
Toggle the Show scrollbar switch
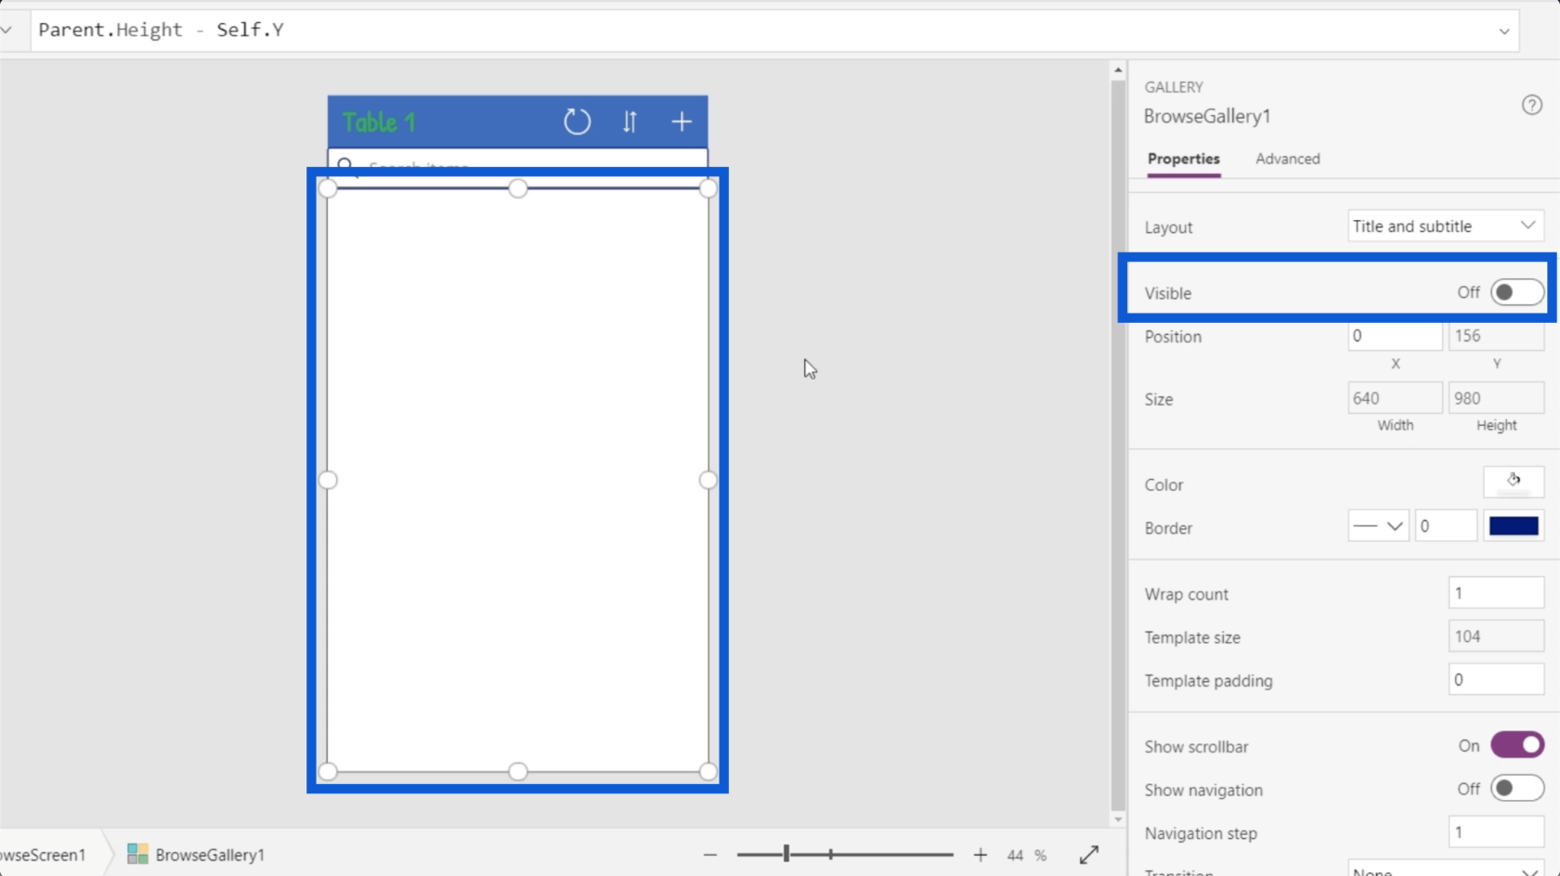(1517, 745)
